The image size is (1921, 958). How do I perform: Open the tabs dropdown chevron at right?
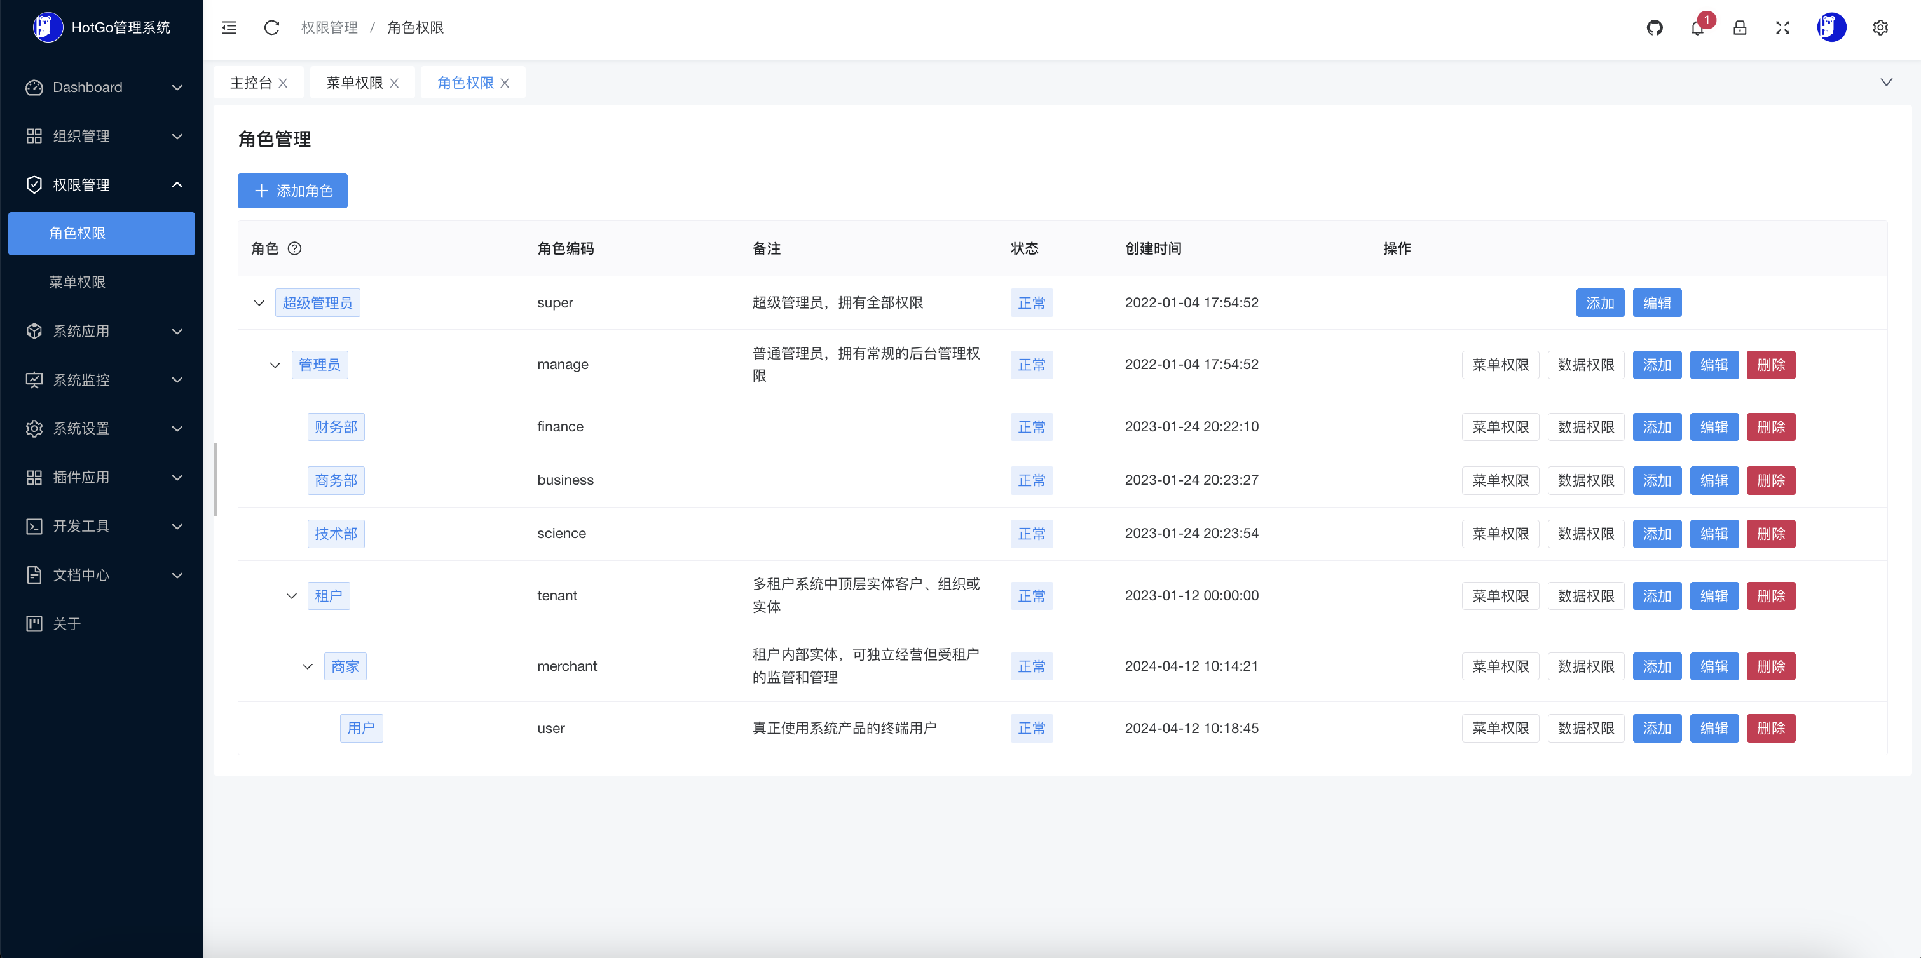(1885, 82)
